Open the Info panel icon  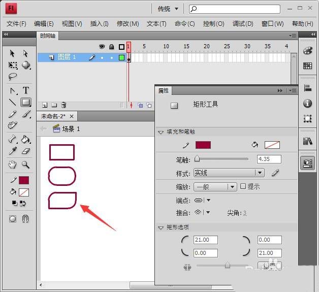tap(307, 103)
